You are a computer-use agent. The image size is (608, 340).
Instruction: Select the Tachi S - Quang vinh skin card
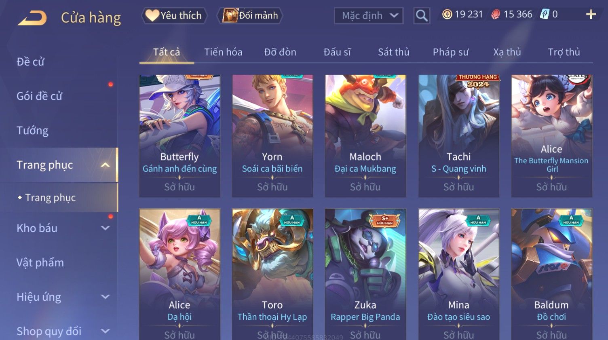click(x=459, y=136)
